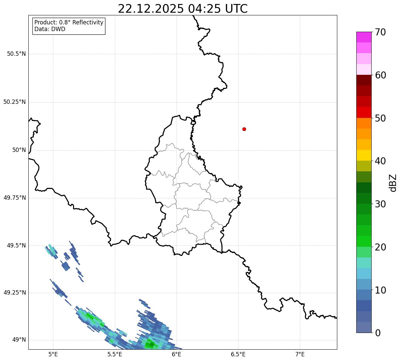Pick the turquoise colorbar segment below 20
The height and width of the screenshot is (361, 401).
(x=364, y=263)
